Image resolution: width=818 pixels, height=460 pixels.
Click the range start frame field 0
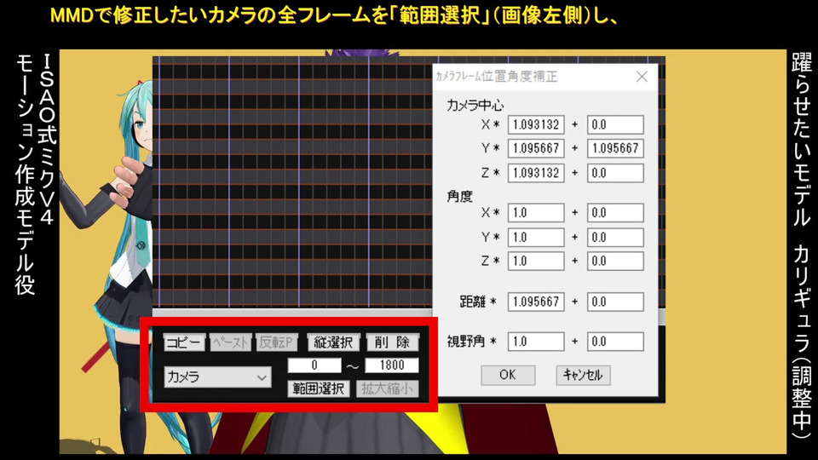point(314,365)
